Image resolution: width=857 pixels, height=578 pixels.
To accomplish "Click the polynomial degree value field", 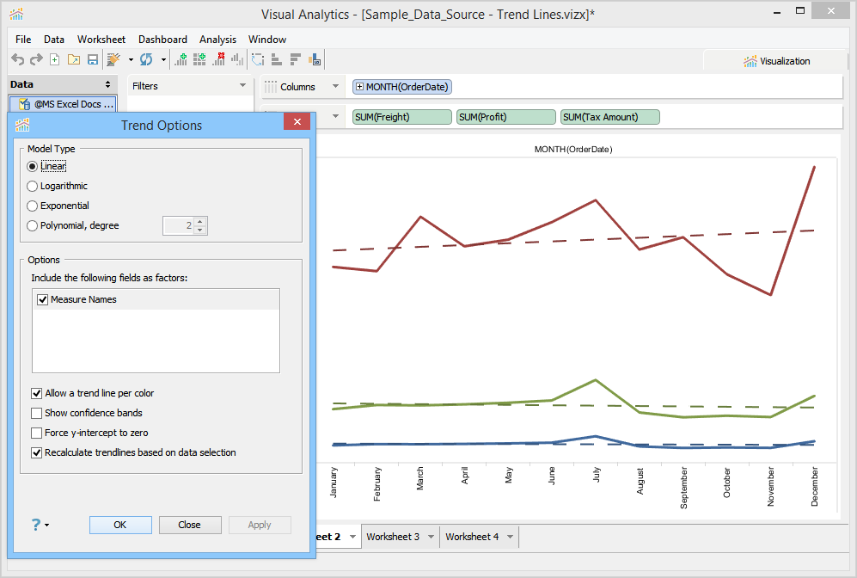I will point(179,226).
